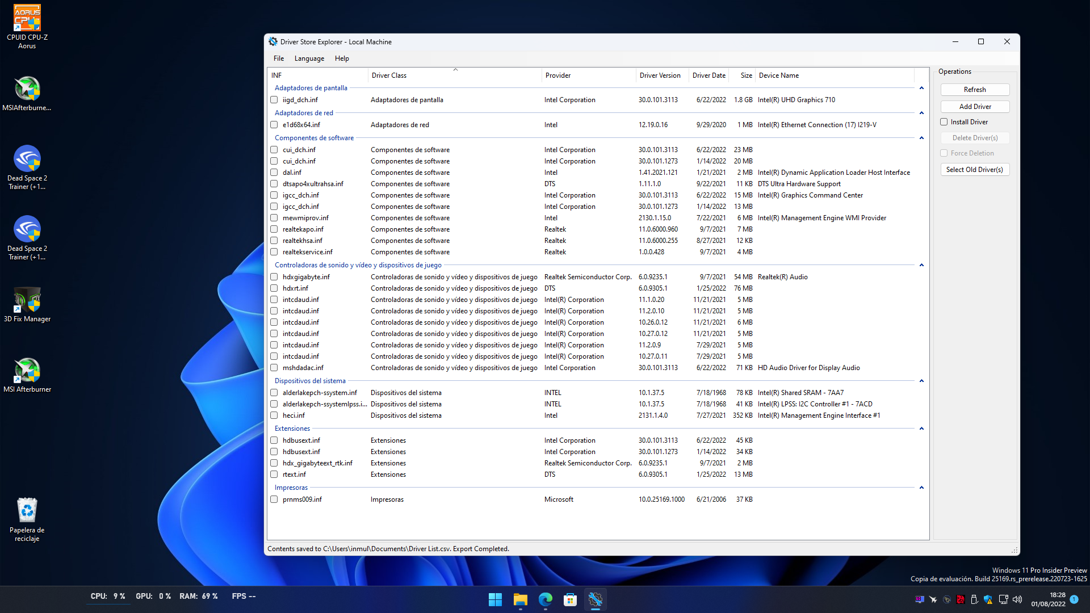Open File Explorer from taskbar
This screenshot has height=613, width=1090.
(x=520, y=599)
